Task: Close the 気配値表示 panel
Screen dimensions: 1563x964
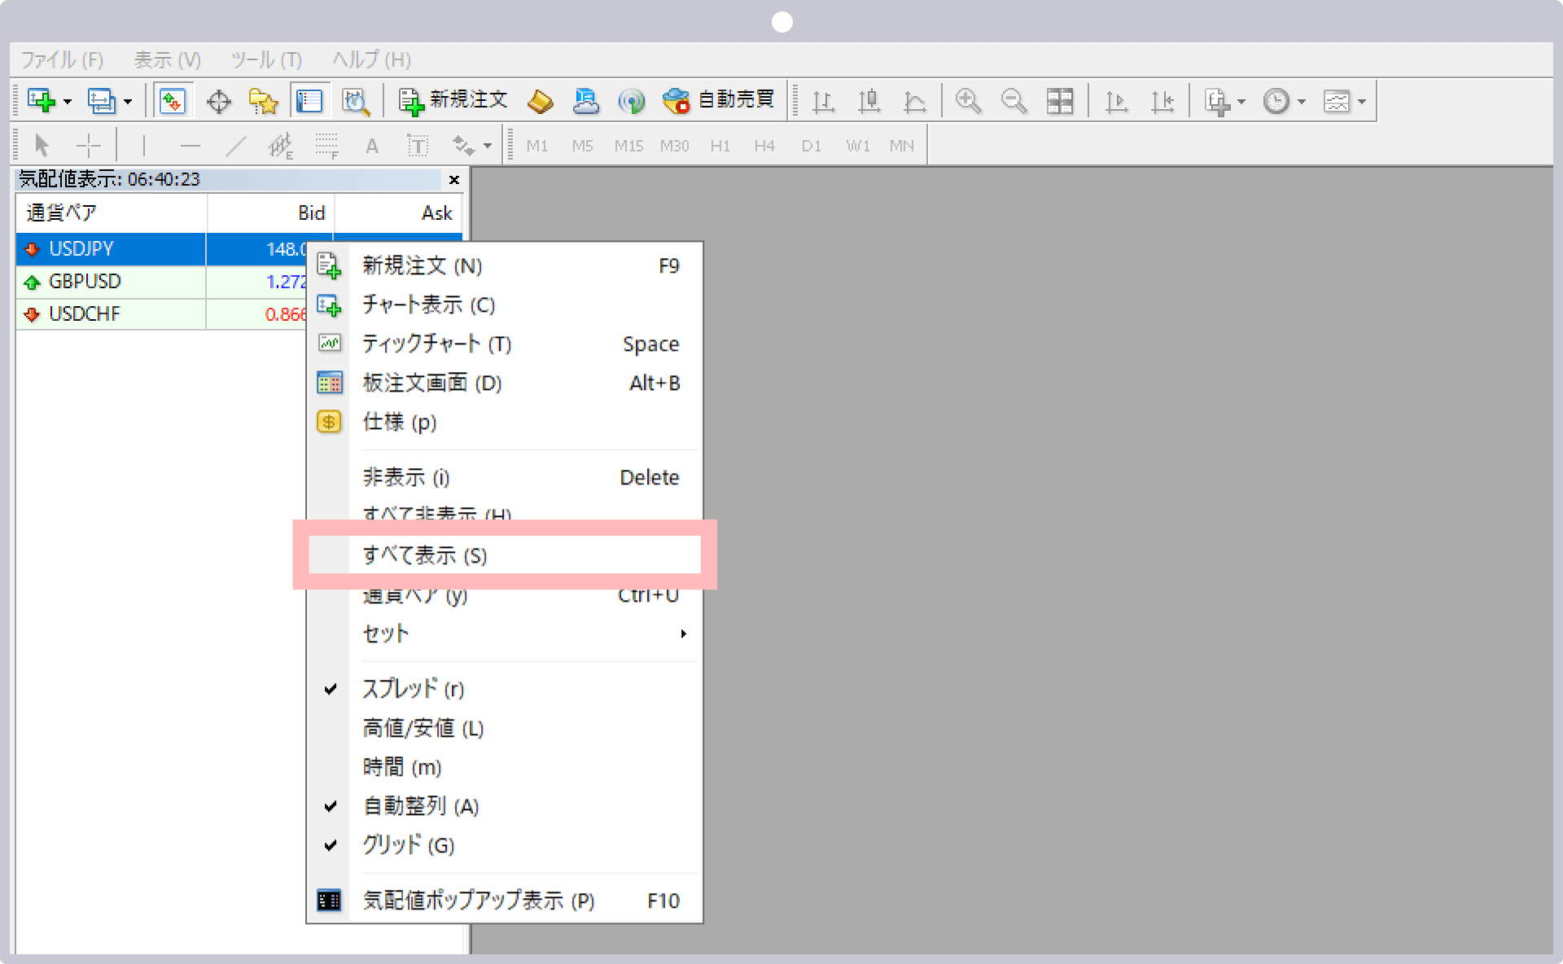Action: point(454,180)
